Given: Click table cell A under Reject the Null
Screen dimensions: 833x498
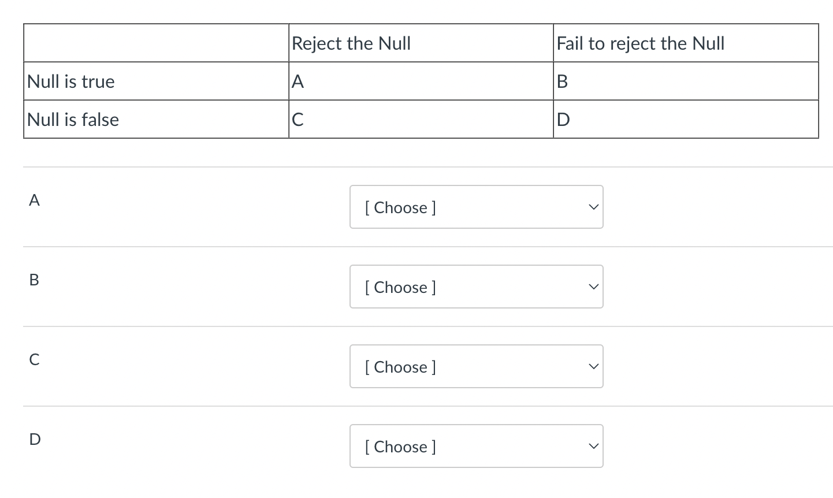Looking at the screenshot, I should pos(298,81).
